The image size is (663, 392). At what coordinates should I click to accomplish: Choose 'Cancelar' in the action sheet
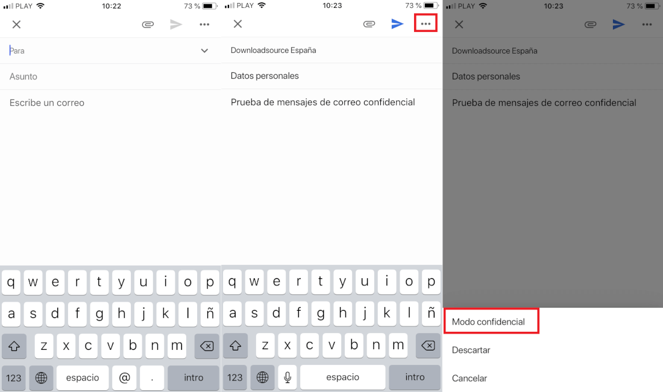(470, 379)
